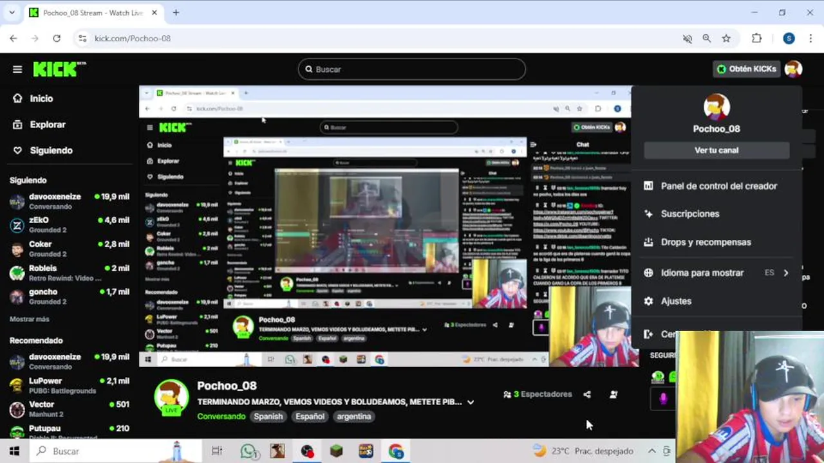Open the browser zoom magnifier icon

tap(707, 39)
